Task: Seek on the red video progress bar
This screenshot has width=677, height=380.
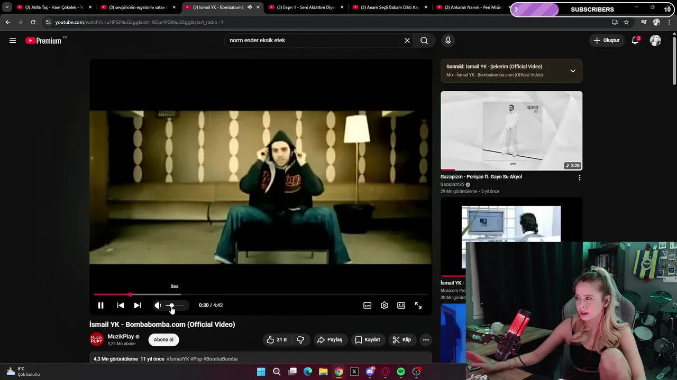Action: point(261,294)
